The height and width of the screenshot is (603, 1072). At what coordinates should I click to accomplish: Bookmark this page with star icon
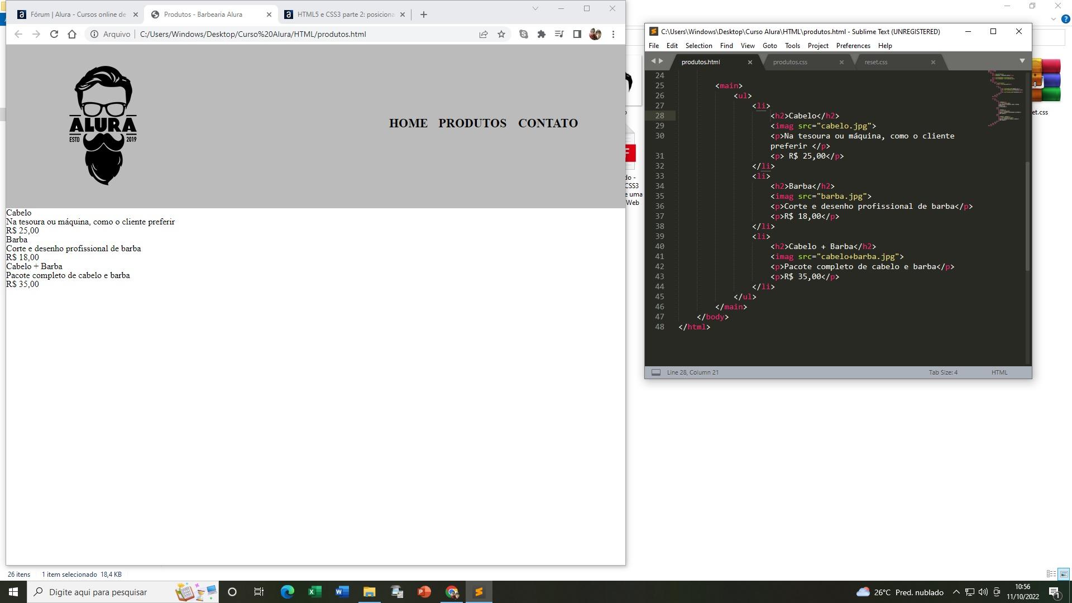pos(501,34)
